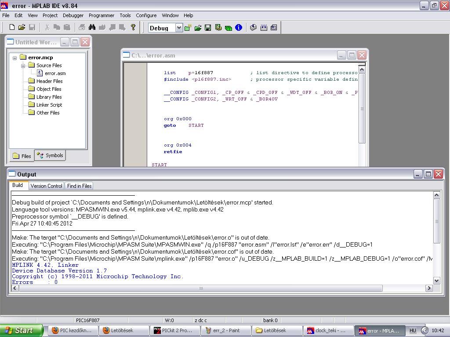
Task: Switch to the Version Control tab
Action: [46, 186]
